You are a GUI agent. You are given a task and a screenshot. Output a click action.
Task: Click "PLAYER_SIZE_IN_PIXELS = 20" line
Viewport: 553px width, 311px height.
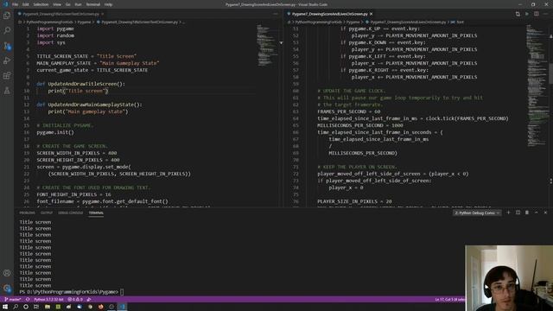point(354,201)
